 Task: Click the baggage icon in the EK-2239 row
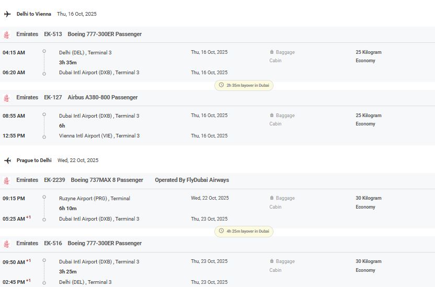(271, 198)
